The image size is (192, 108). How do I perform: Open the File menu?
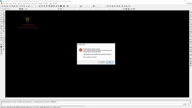[4, 3]
